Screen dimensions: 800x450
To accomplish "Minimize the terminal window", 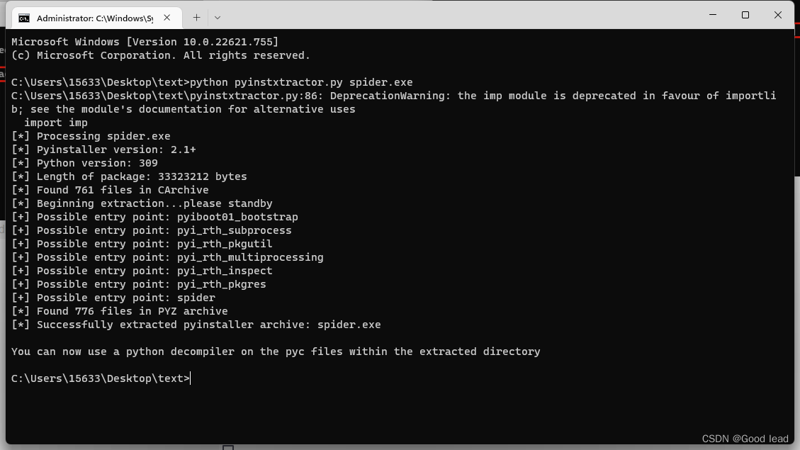I will (x=712, y=15).
